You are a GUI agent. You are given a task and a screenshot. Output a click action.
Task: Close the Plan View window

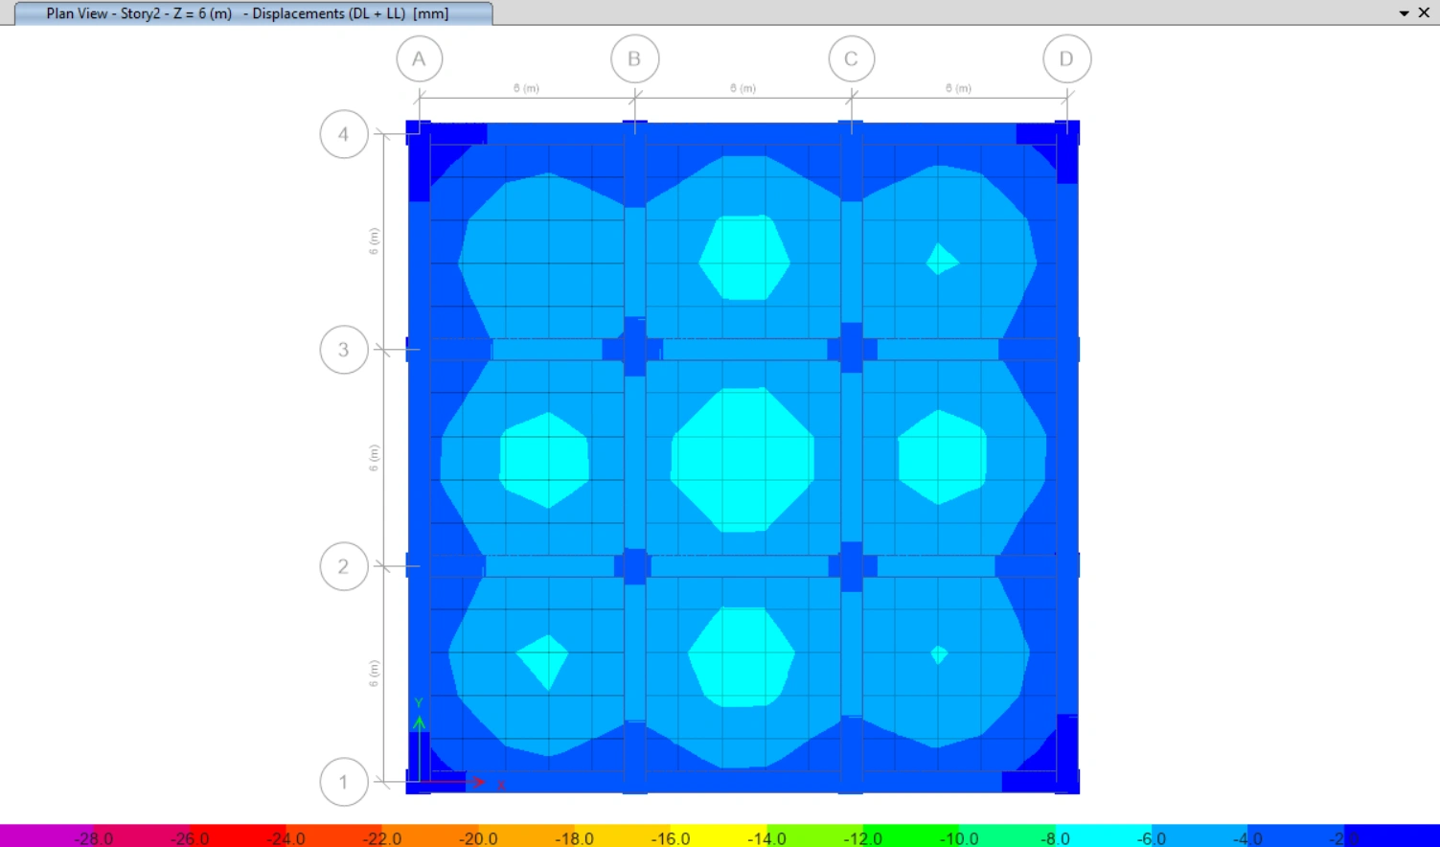click(x=1424, y=12)
